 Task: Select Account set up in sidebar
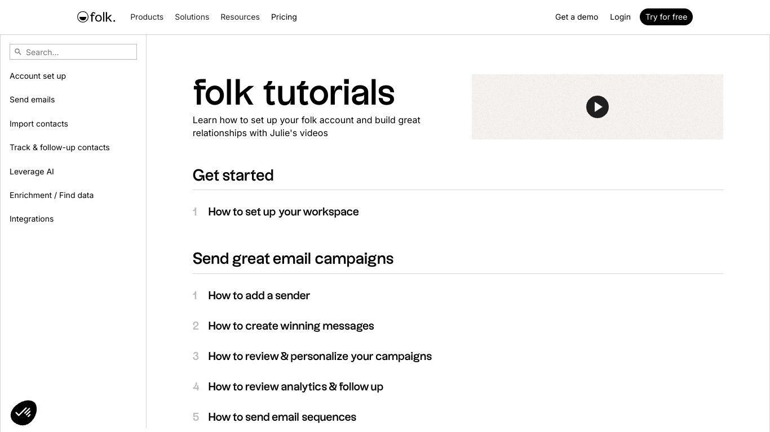(38, 76)
